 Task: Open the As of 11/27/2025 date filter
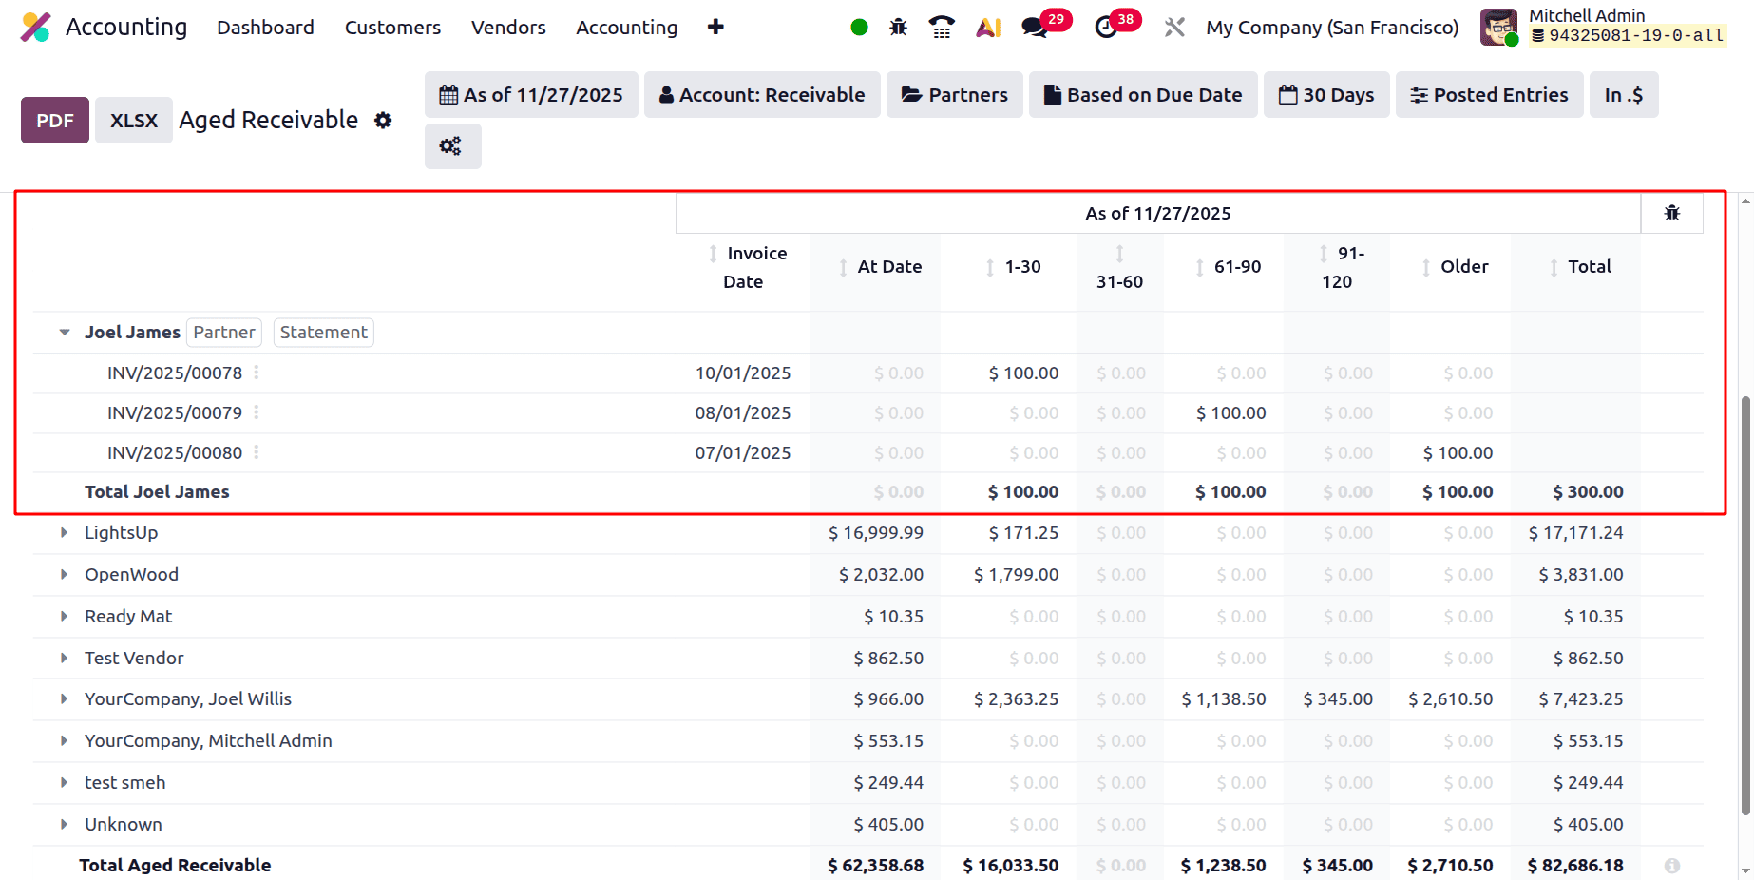tap(531, 95)
